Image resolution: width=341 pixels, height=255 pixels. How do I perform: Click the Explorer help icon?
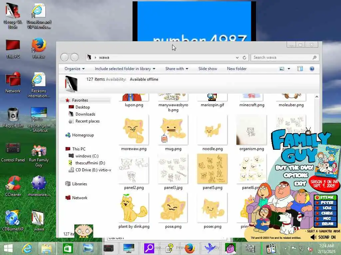pos(312,69)
